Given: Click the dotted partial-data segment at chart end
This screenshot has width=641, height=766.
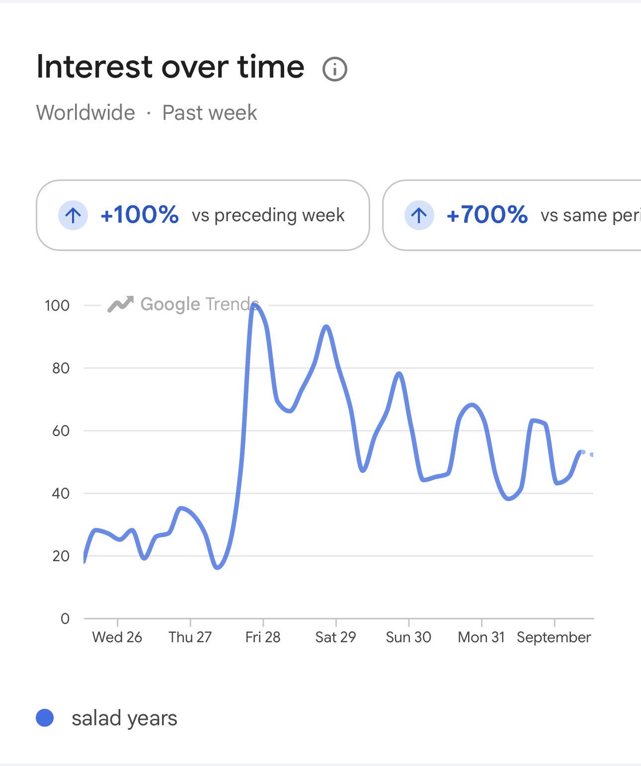Looking at the screenshot, I should (587, 453).
